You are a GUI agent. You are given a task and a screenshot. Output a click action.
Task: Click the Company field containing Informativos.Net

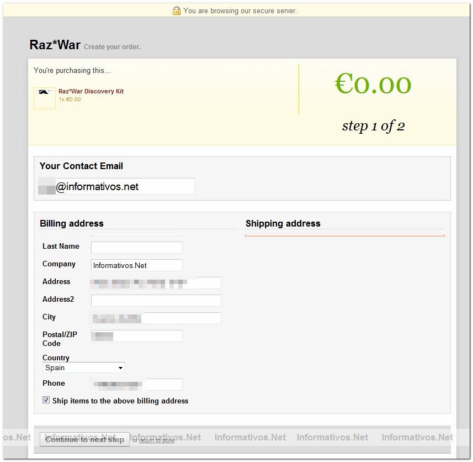[x=136, y=265]
